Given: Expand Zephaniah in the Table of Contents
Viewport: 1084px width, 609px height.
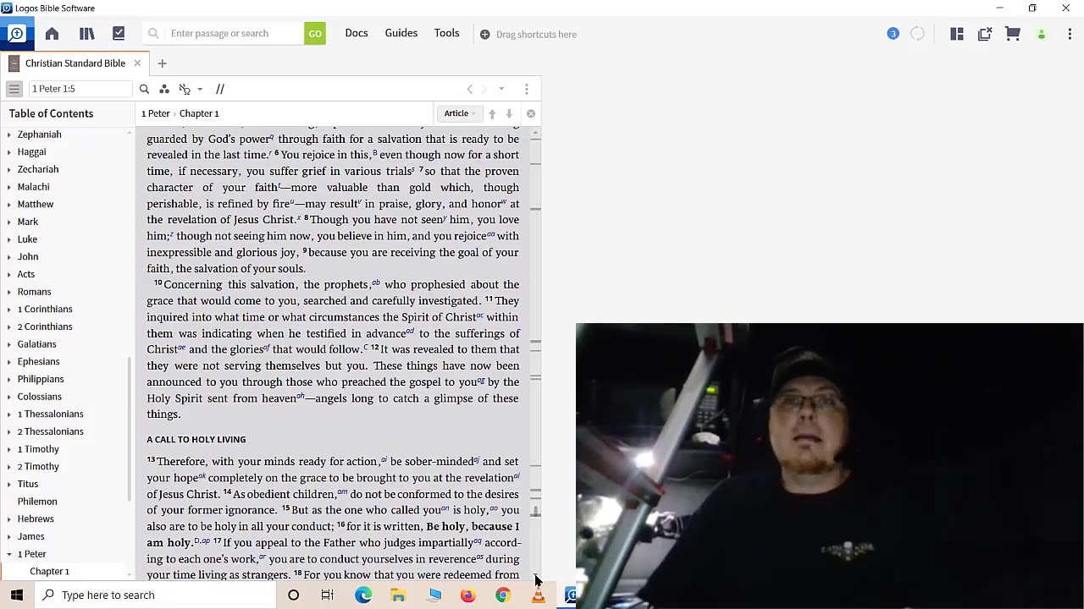Looking at the screenshot, I should 9,134.
